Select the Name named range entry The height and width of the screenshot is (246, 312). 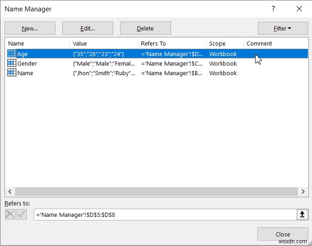click(x=157, y=73)
